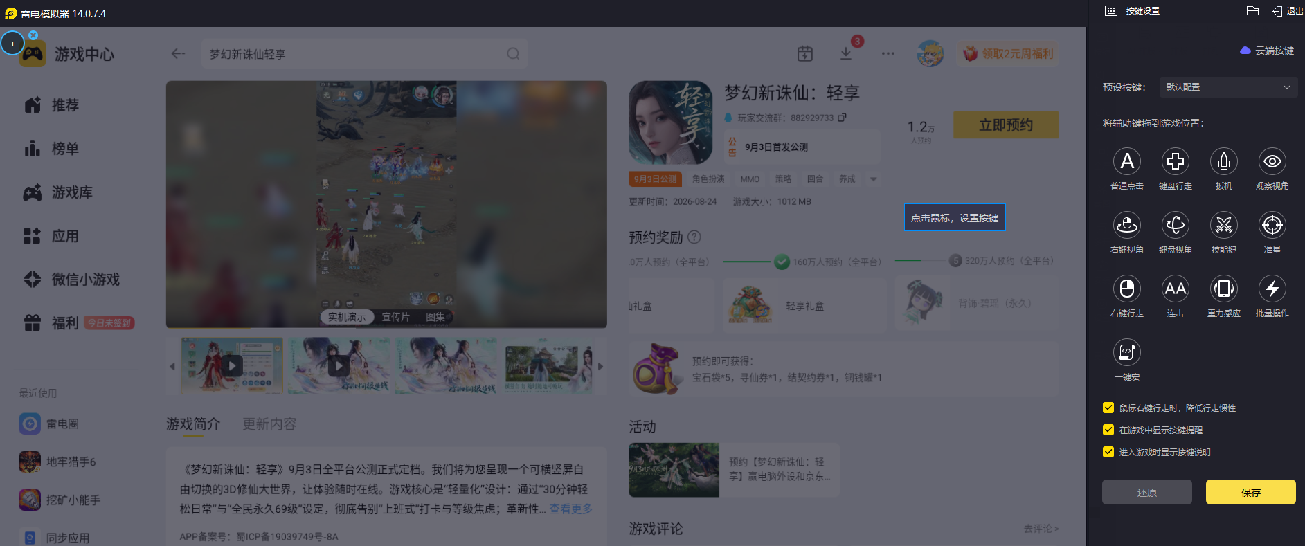Open the fourth thumbnail showing the pavilion
Screen dimensions: 1305x546
click(x=548, y=366)
